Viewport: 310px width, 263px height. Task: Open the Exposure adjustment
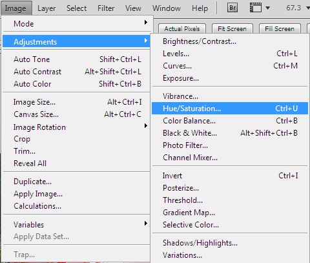[230, 78]
